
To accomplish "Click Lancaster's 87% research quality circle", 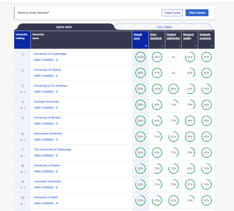I will coord(190,185).
